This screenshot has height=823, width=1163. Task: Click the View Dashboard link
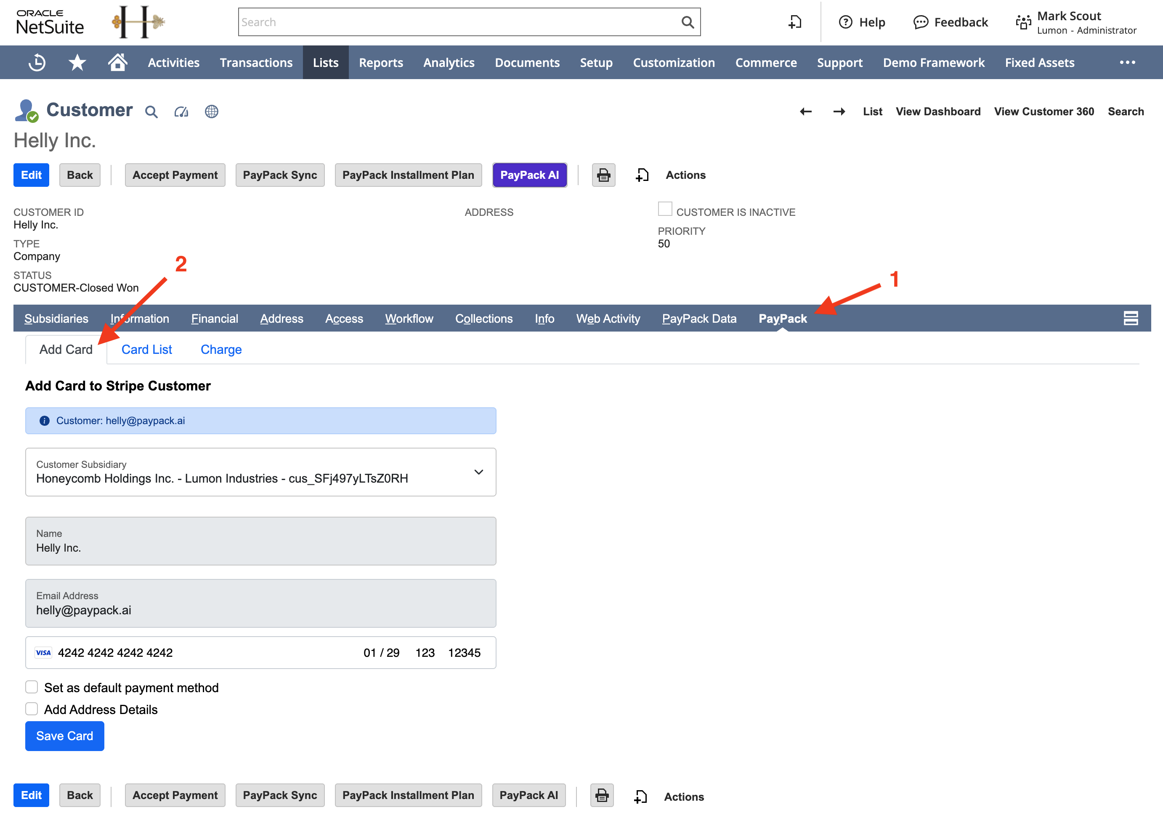click(937, 112)
